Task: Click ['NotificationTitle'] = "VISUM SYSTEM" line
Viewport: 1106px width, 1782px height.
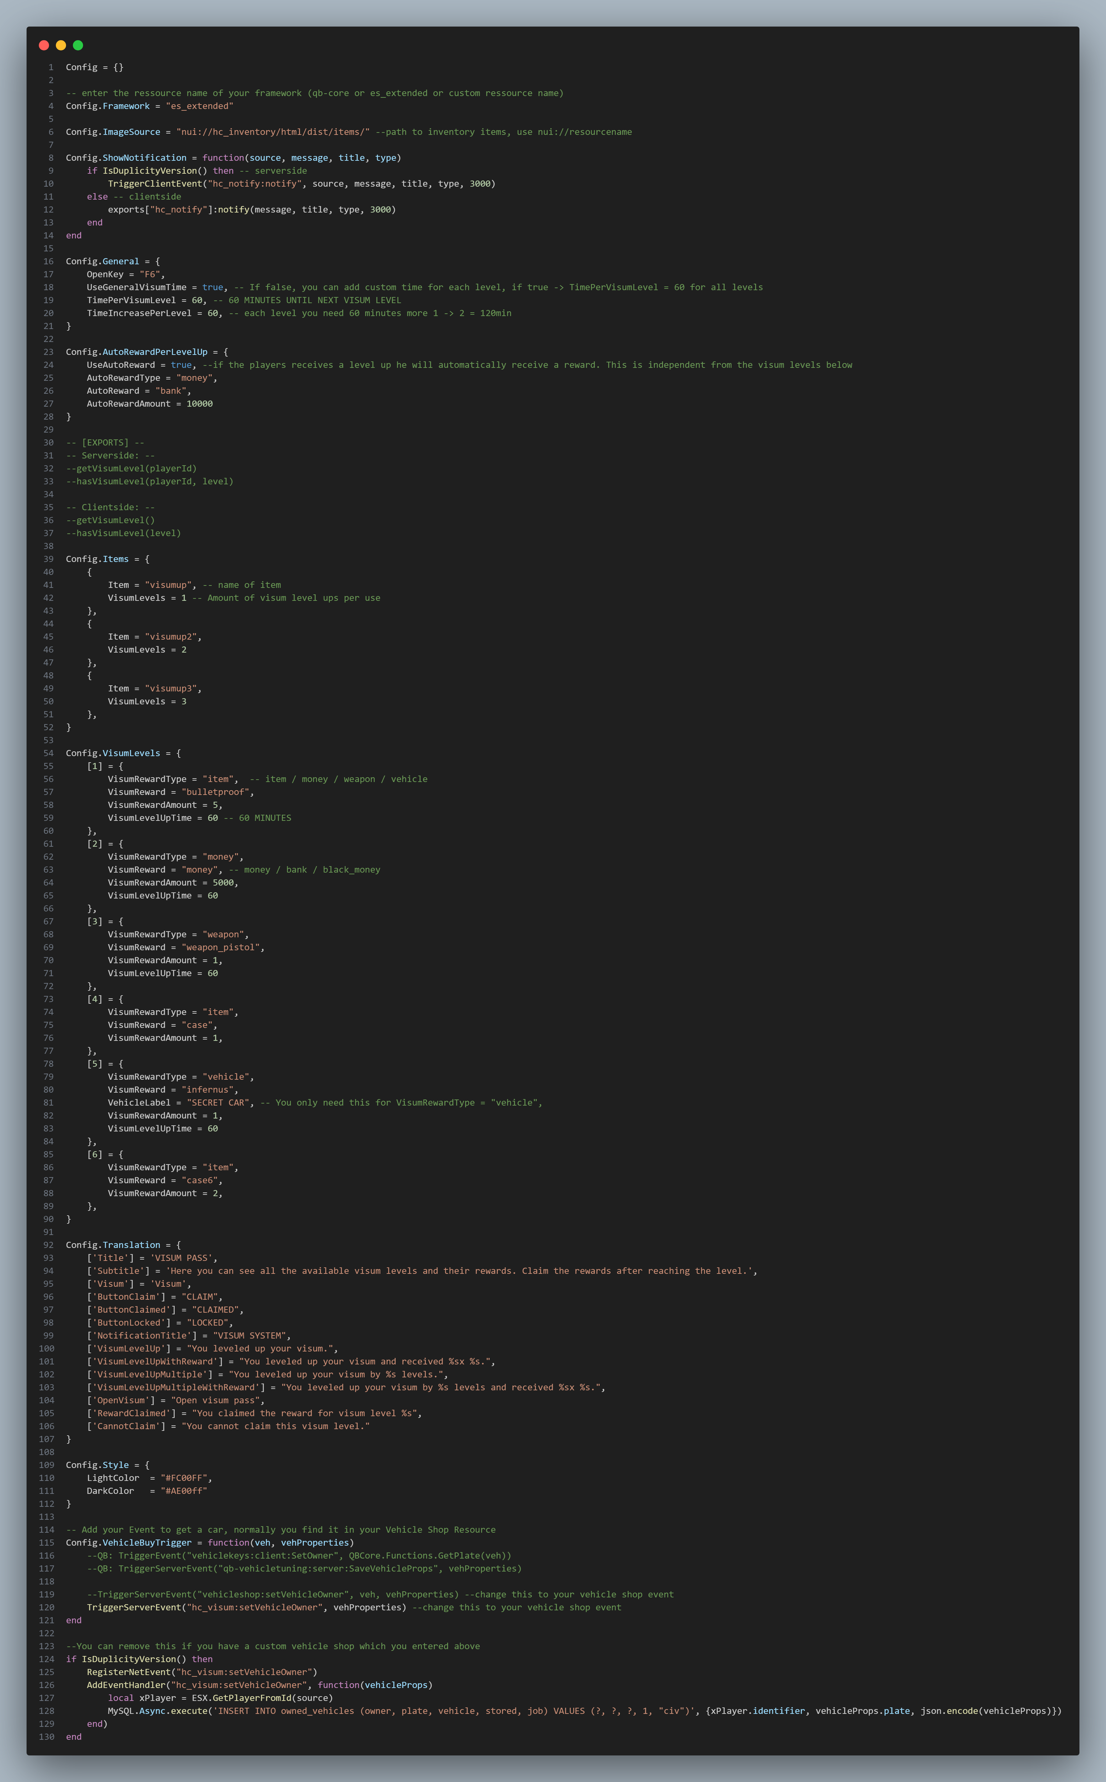Action: pos(189,1336)
